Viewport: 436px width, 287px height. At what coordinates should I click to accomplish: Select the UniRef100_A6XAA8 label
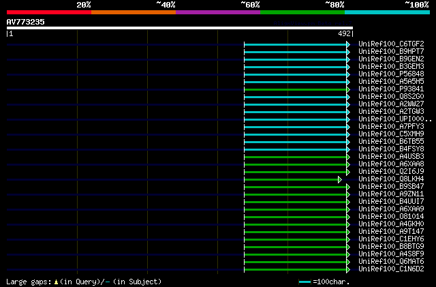point(391,164)
